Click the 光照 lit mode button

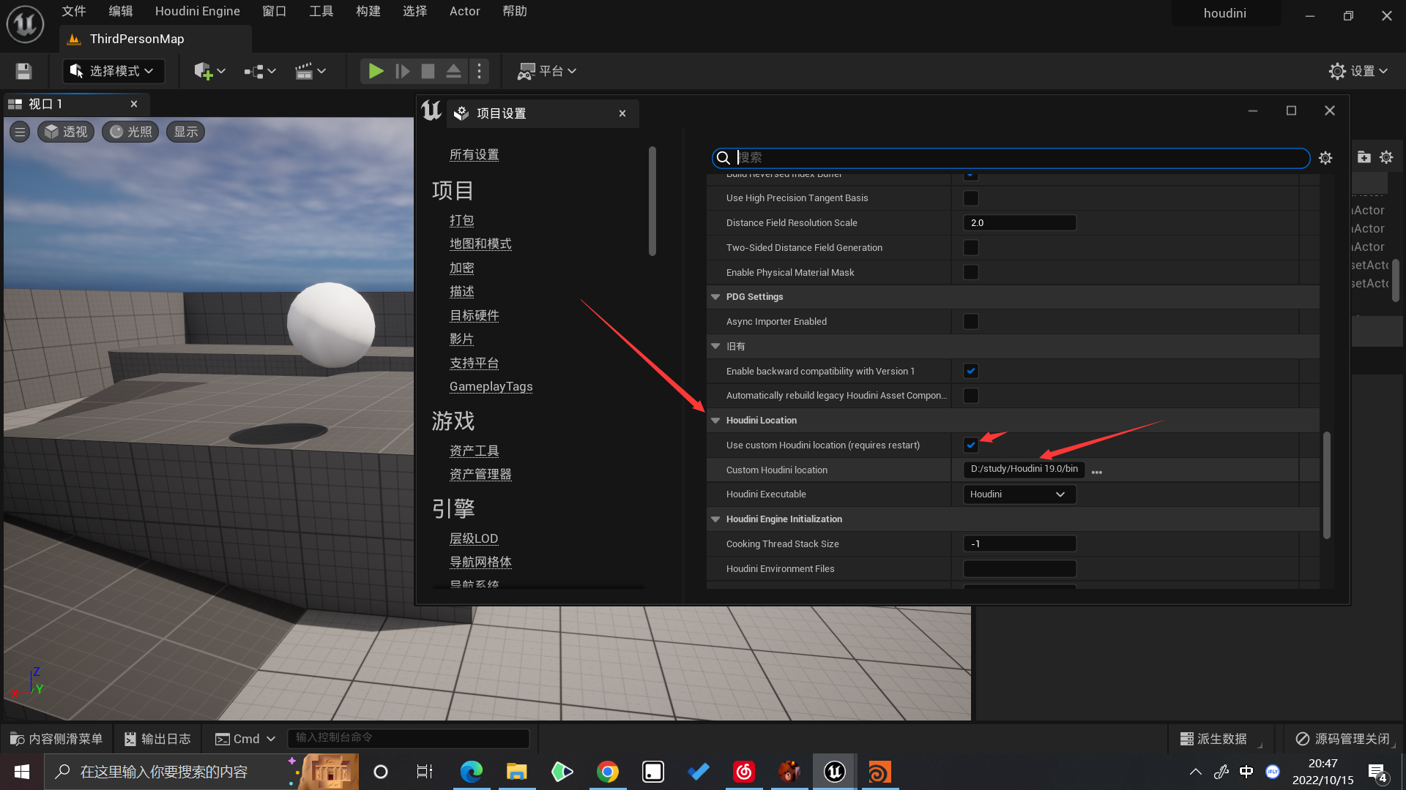pos(130,132)
